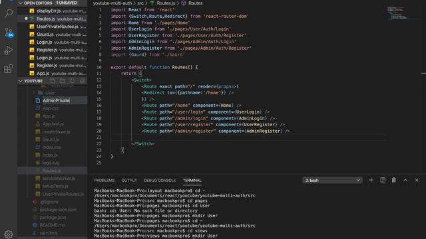Click the logo.svg file icon
This screenshot has height=239, width=426.
point(38,163)
